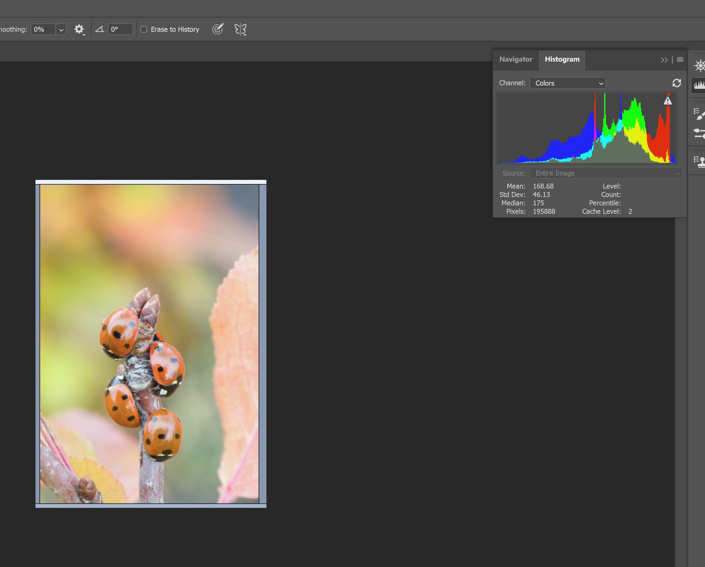This screenshot has height=567, width=705.
Task: Refresh histogram with uncached data
Action: (x=677, y=83)
